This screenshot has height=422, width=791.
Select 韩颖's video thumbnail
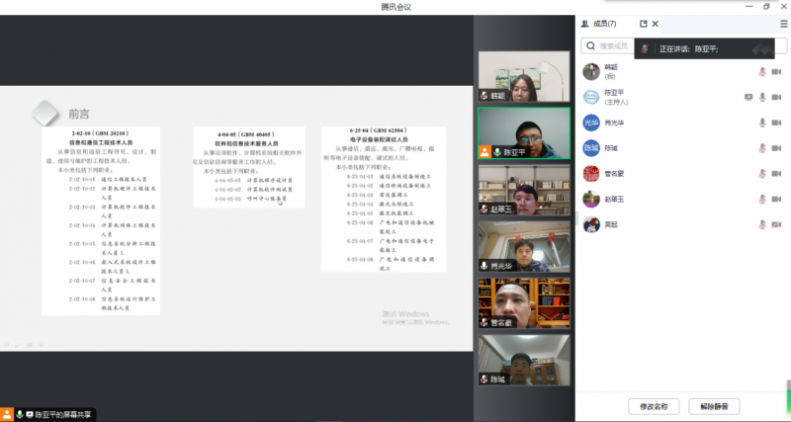pyautogui.click(x=523, y=76)
